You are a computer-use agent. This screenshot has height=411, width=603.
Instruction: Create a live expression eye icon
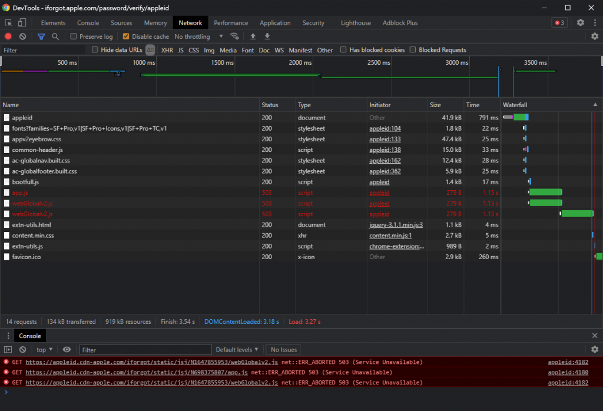[x=67, y=350]
